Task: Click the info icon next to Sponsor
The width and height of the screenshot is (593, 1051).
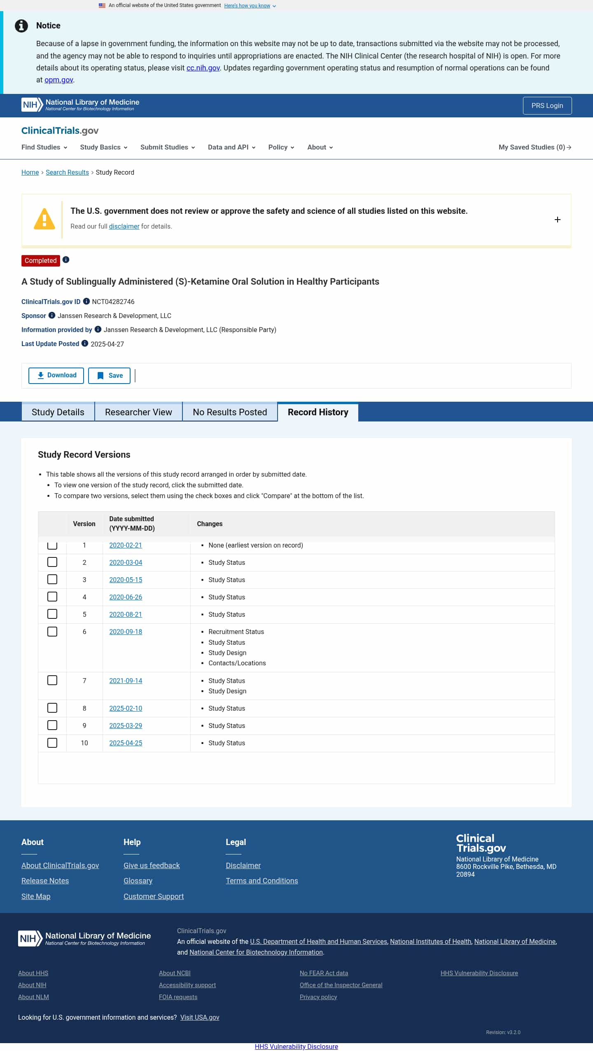Action: pos(52,315)
